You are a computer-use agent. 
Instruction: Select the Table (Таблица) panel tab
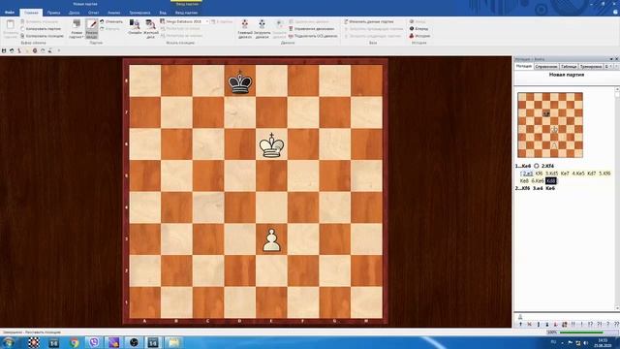[x=569, y=67]
